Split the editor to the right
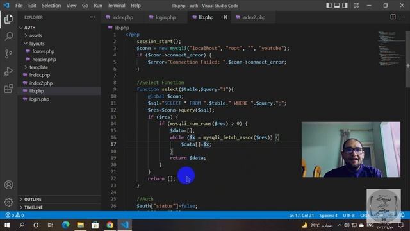Viewport: 410px width, 231px height. click(393, 17)
